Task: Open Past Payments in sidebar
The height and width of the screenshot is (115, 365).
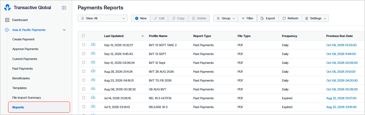Action: coord(22,69)
